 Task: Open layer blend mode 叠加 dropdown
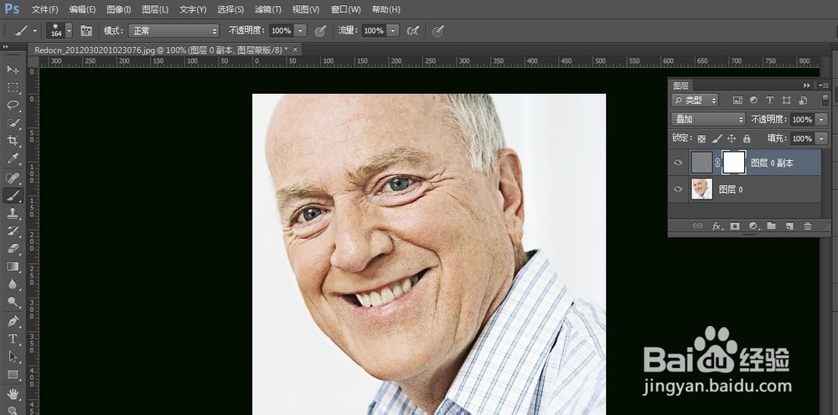(708, 119)
